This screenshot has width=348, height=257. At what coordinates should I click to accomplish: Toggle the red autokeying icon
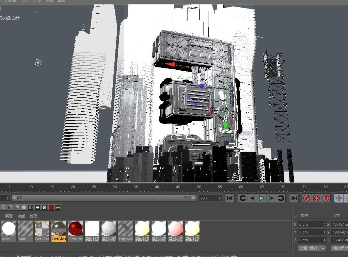(x=316, y=198)
